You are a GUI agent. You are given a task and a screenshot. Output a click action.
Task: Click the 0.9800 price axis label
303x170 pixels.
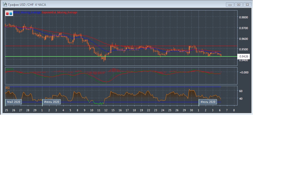pyautogui.click(x=243, y=17)
